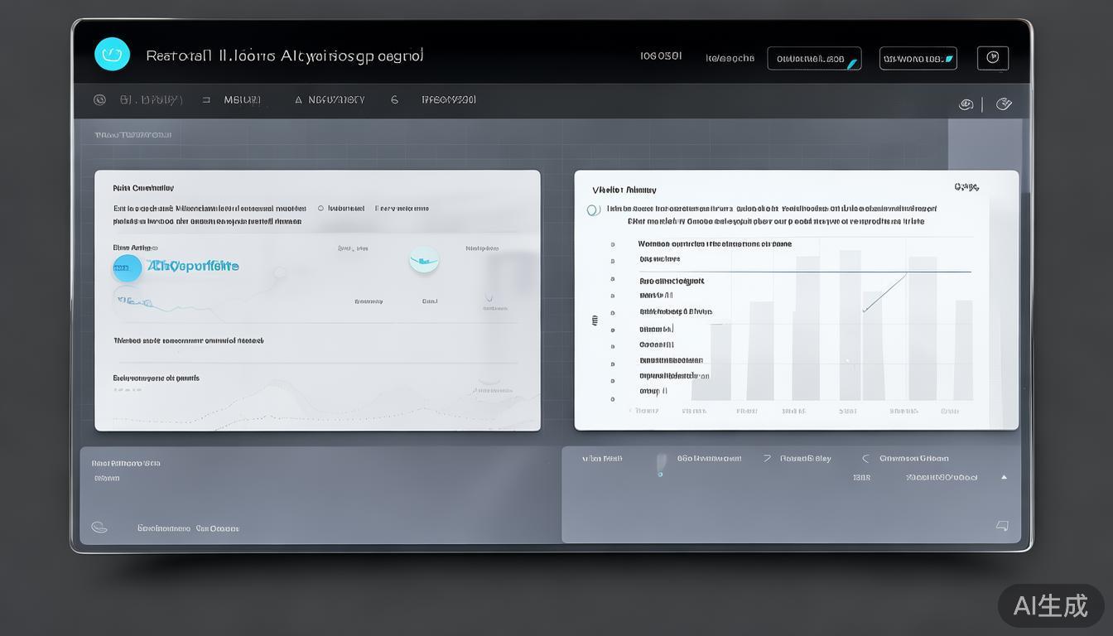Click the oval icon in bottom-left panel

(99, 528)
